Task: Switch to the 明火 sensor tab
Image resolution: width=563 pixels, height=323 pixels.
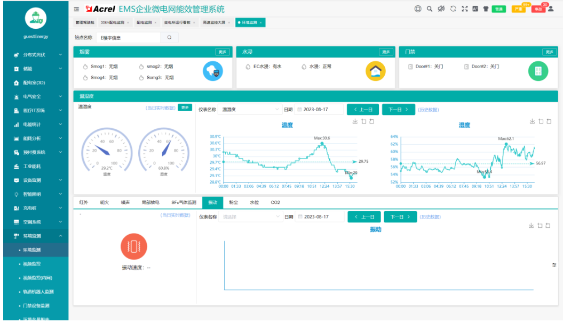Action: pyautogui.click(x=105, y=203)
